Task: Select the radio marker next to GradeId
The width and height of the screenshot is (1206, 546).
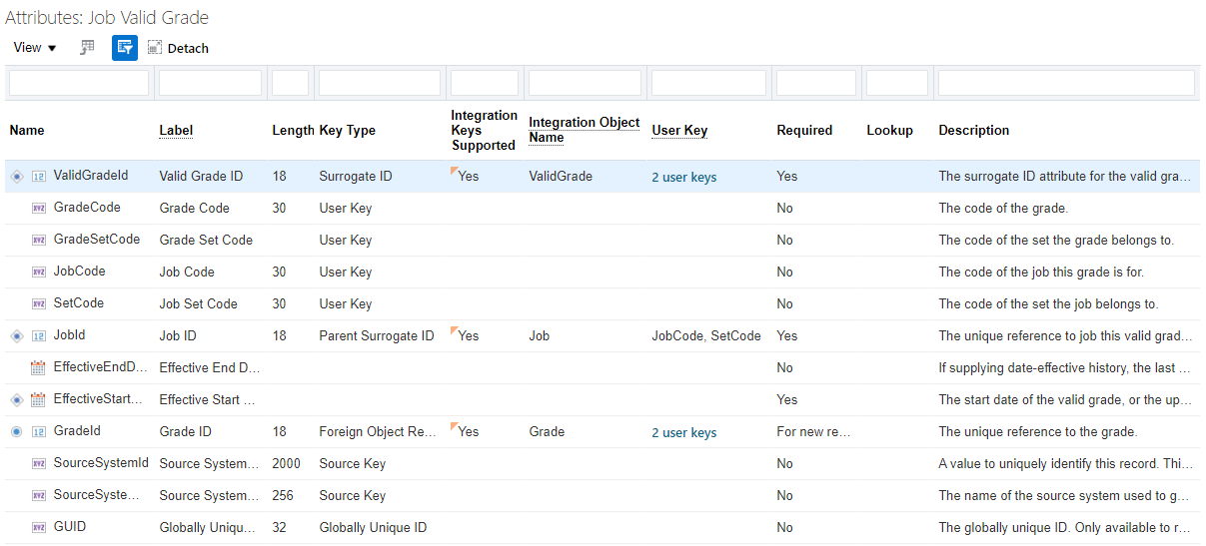Action: coord(16,432)
